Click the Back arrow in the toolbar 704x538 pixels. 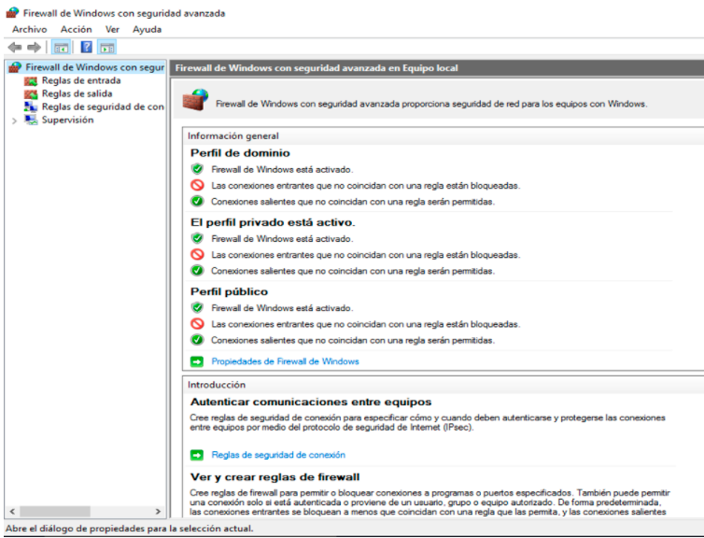point(15,47)
